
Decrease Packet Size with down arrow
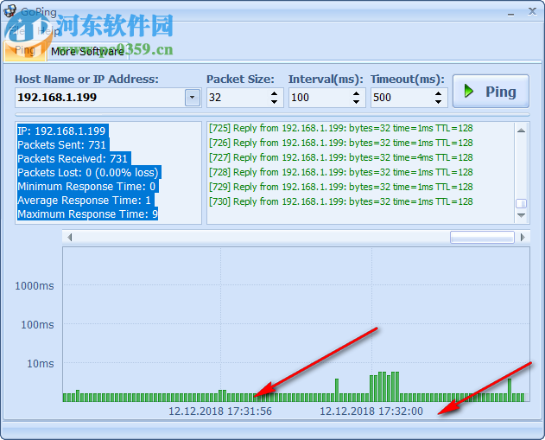point(275,102)
